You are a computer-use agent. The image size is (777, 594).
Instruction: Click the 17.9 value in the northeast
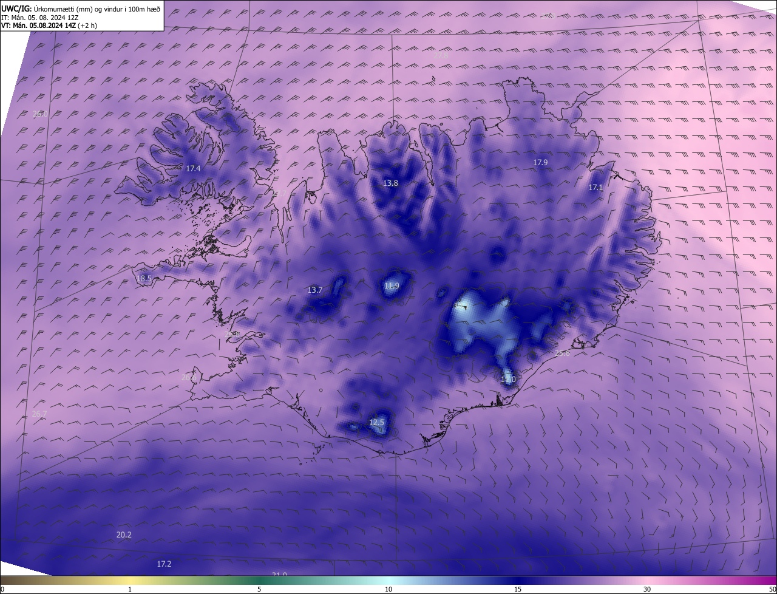click(540, 162)
